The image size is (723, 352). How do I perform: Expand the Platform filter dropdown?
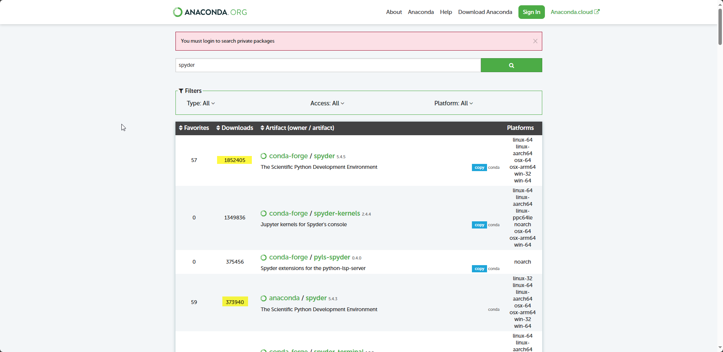coord(453,103)
